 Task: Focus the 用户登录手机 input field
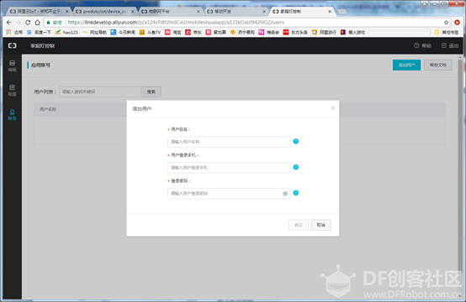click(x=229, y=168)
